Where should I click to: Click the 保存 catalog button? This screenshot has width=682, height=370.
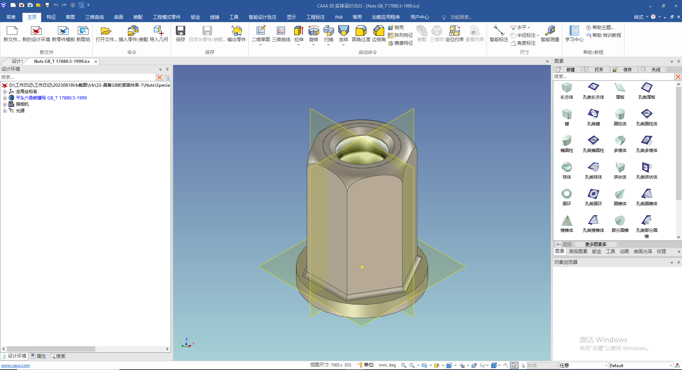pos(624,70)
